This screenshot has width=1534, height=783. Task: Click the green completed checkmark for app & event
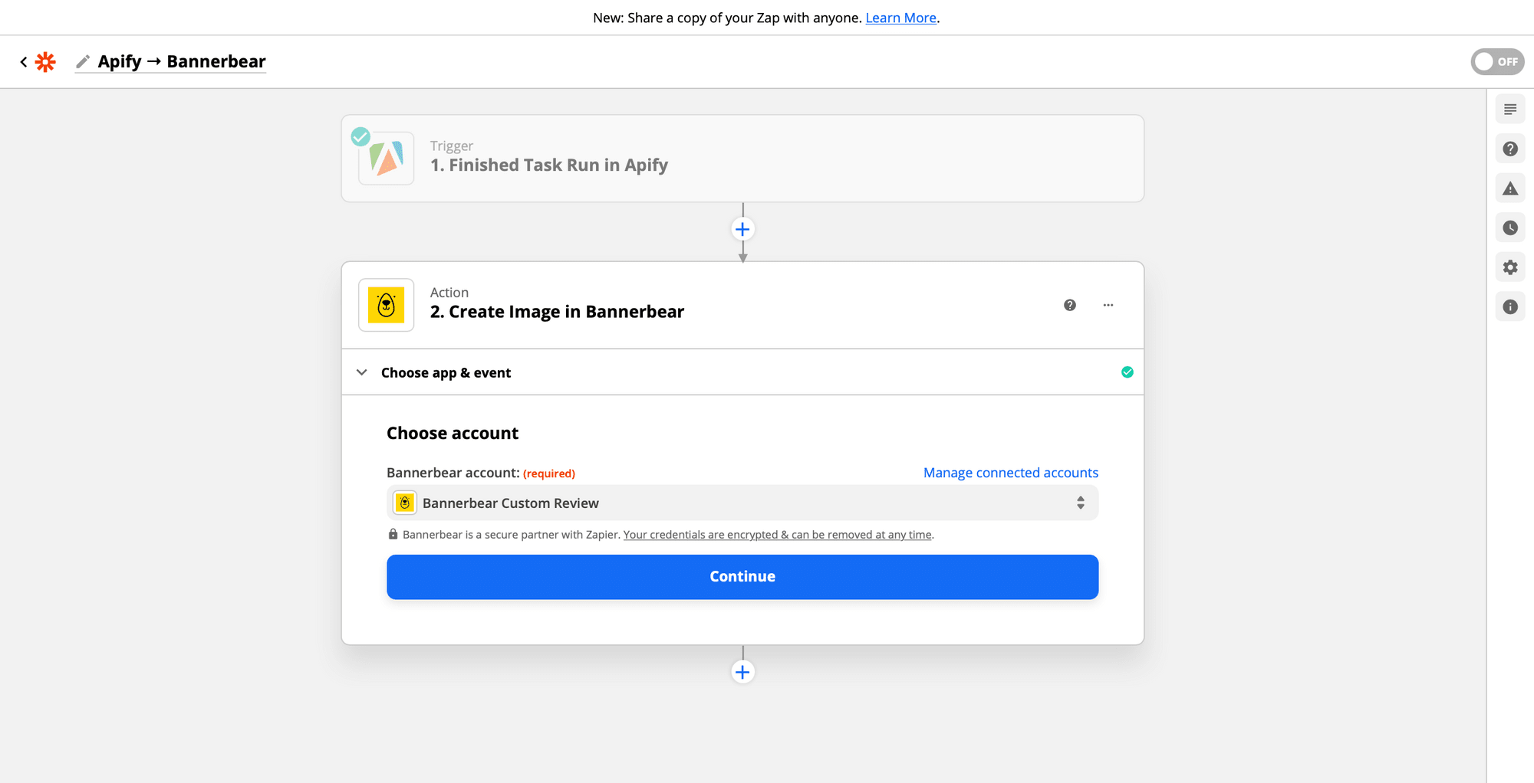click(1127, 372)
